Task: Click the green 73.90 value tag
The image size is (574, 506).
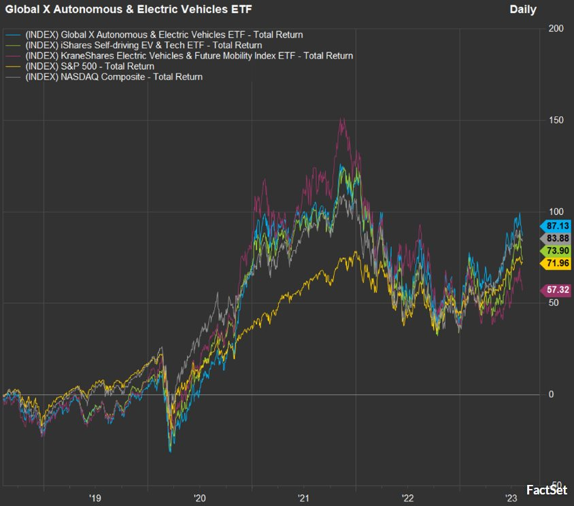Action: (556, 251)
